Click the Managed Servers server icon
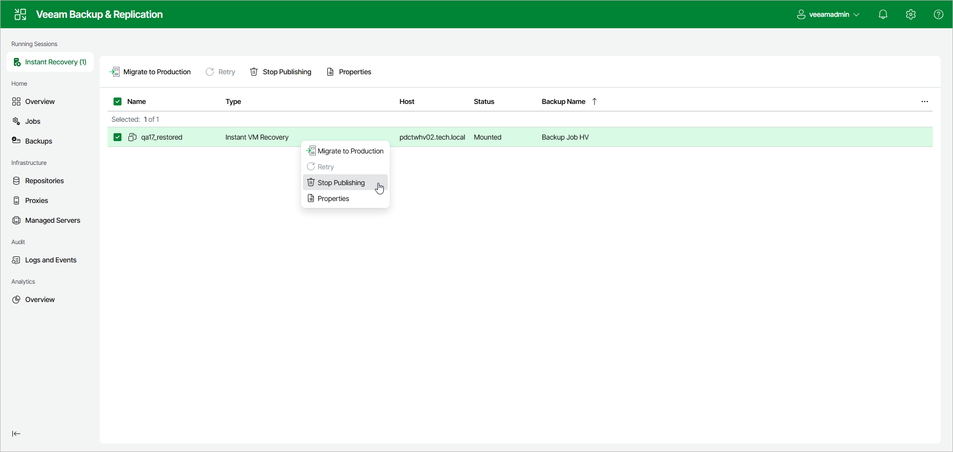Image resolution: width=953 pixels, height=452 pixels. point(17,220)
